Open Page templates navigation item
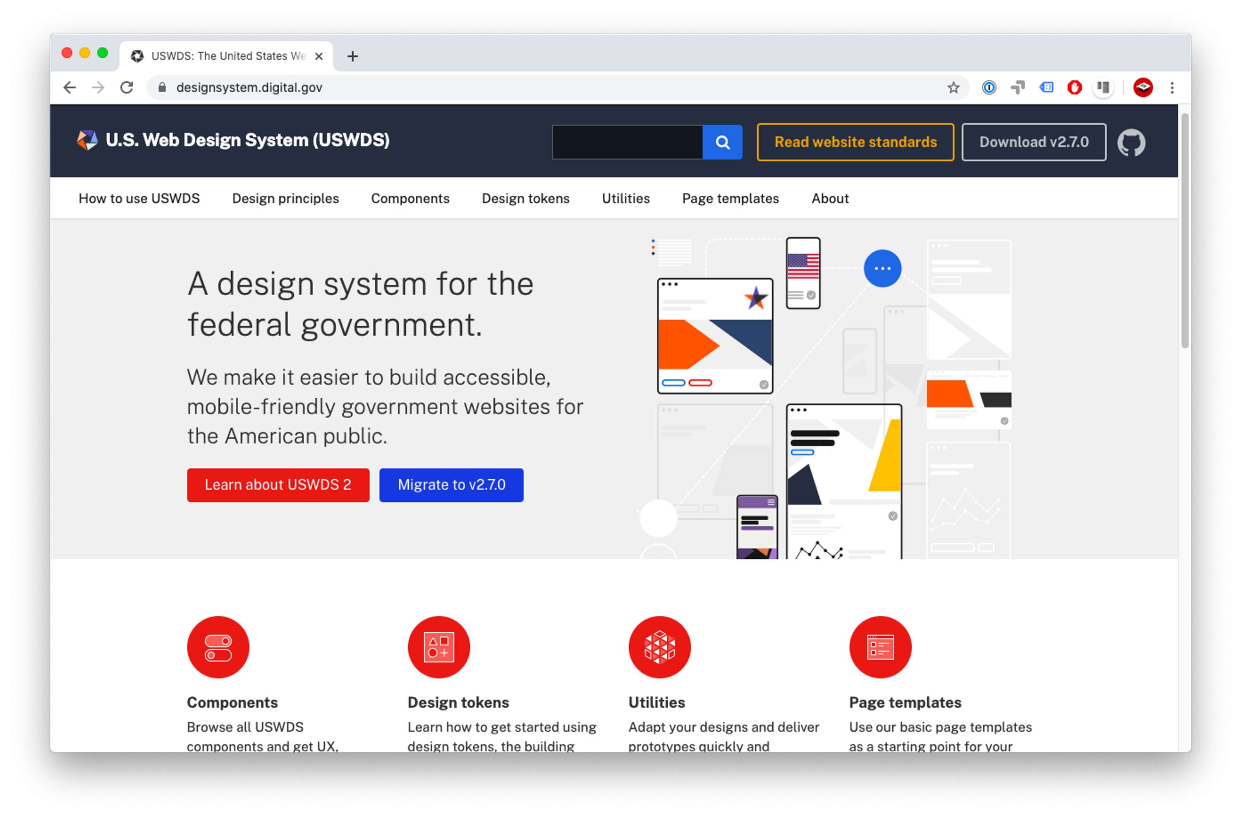The height and width of the screenshot is (818, 1241). pyautogui.click(x=730, y=198)
